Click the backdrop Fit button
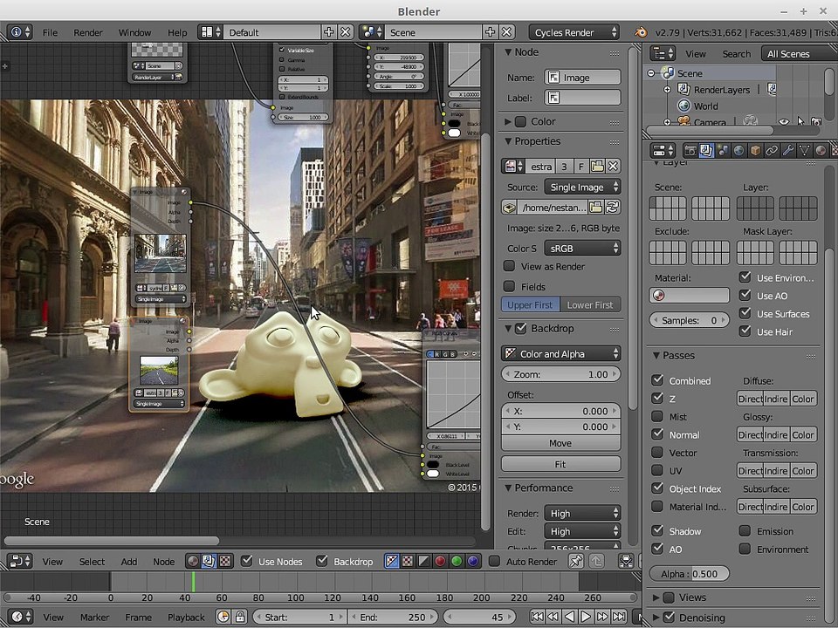838x628 pixels. point(560,464)
